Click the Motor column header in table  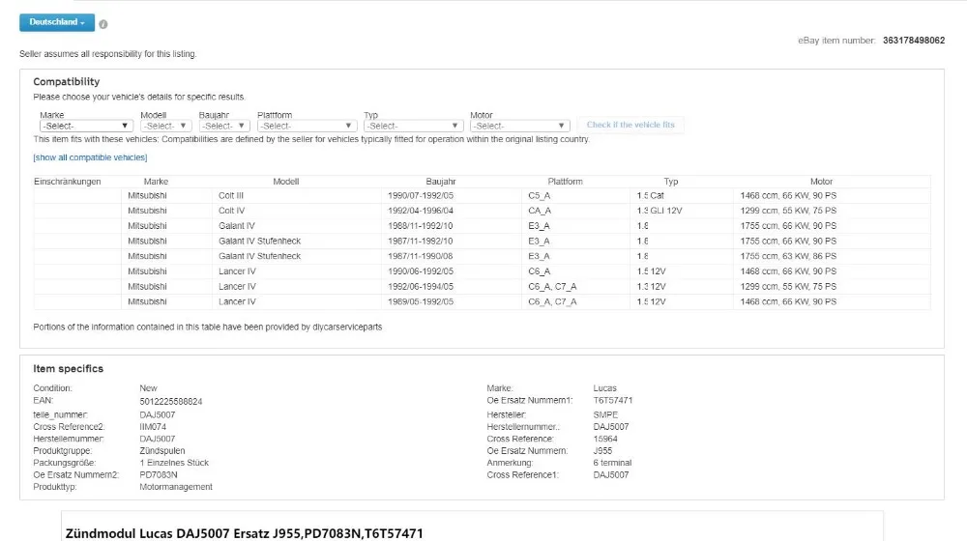point(821,182)
